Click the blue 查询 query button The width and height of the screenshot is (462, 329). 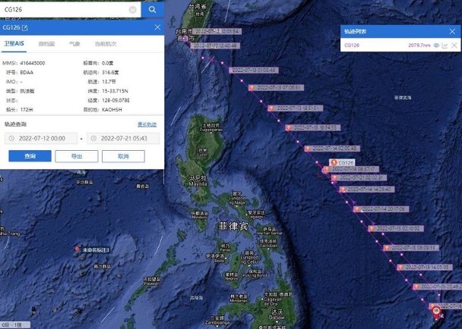(x=30, y=156)
